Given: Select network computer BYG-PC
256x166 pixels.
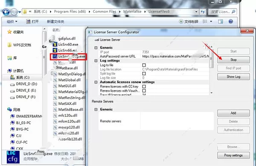Looking at the screenshot, I should pos(20,129).
